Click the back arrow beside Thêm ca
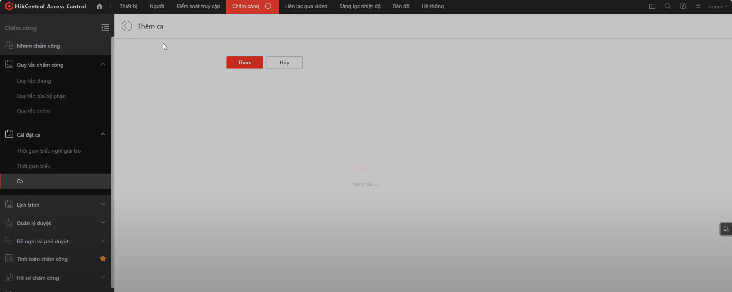This screenshot has width=732, height=292. pyautogui.click(x=127, y=26)
